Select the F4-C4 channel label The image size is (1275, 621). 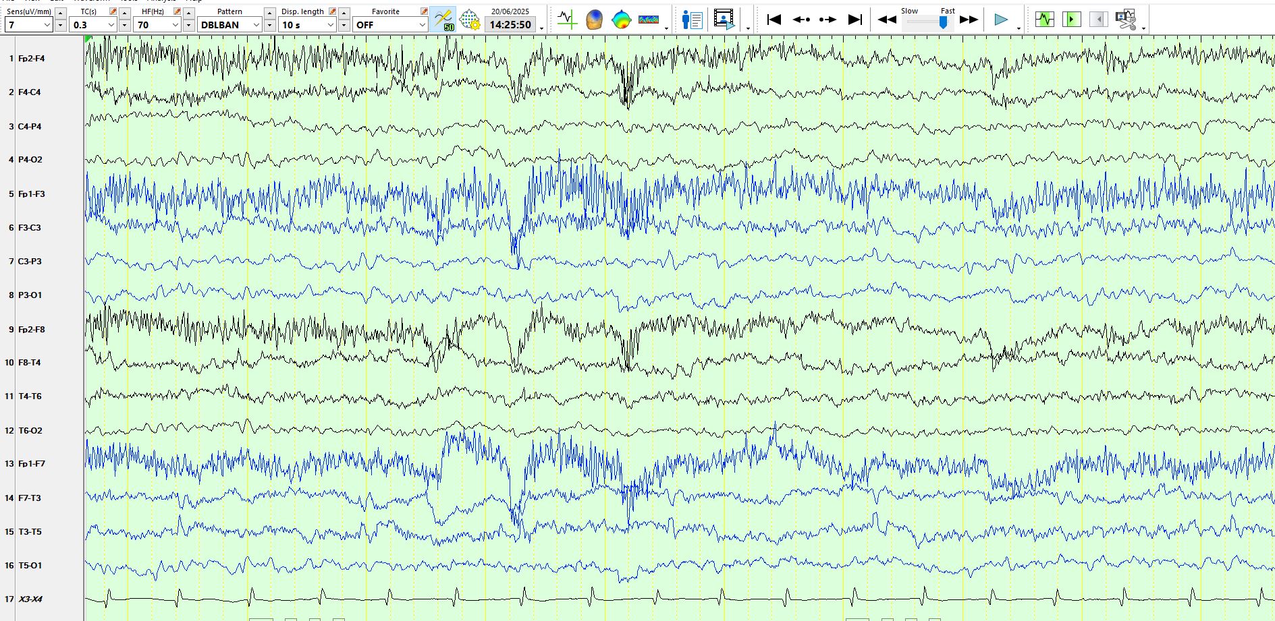[x=29, y=92]
